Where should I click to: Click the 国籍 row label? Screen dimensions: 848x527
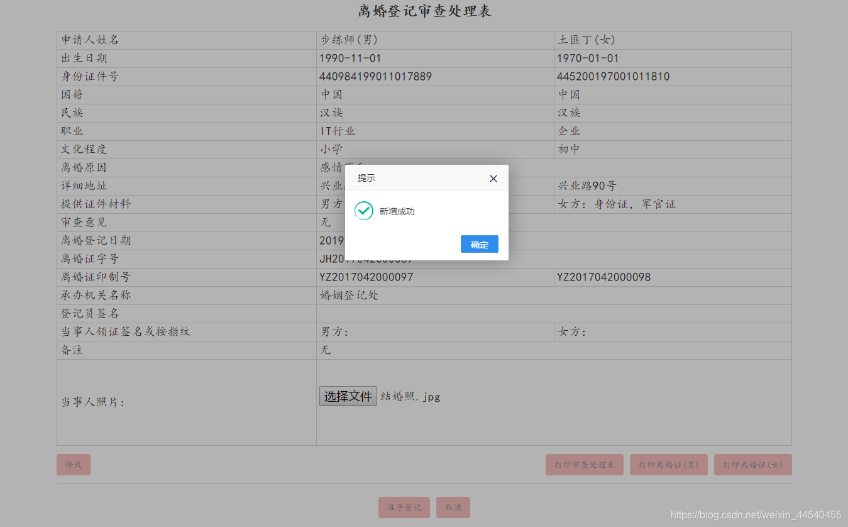pos(72,94)
